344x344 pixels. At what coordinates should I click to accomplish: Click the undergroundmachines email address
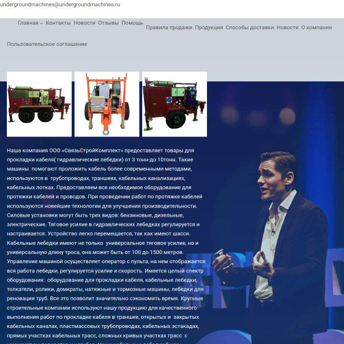click(x=60, y=5)
